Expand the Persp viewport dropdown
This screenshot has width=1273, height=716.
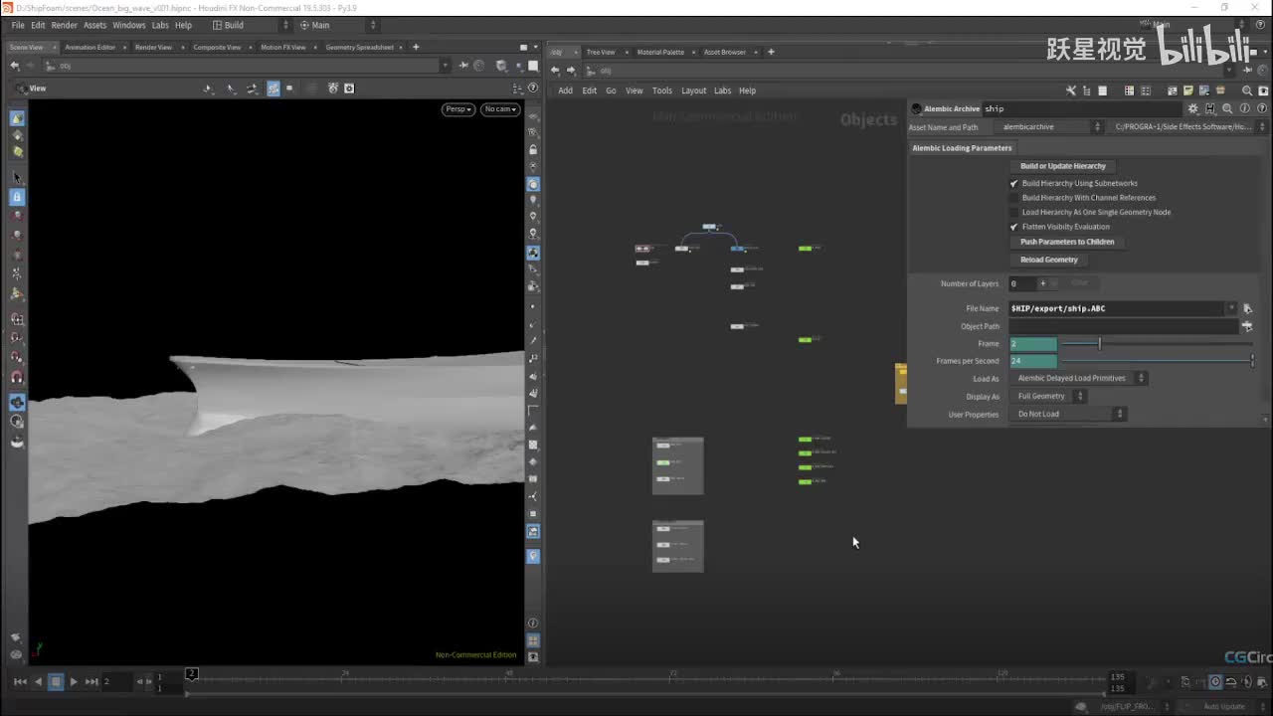click(x=457, y=109)
